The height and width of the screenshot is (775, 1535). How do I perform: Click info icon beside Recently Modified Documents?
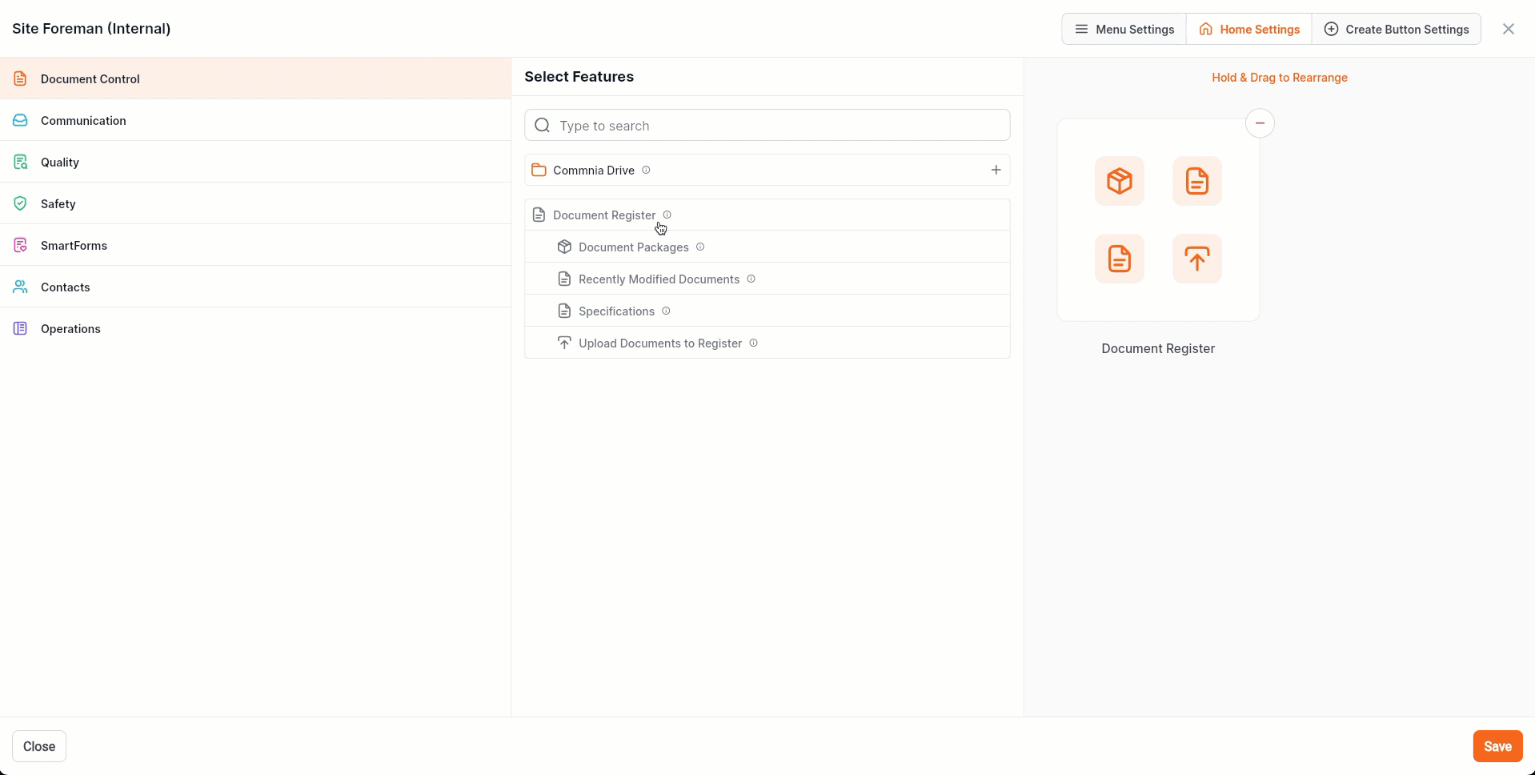(x=751, y=279)
